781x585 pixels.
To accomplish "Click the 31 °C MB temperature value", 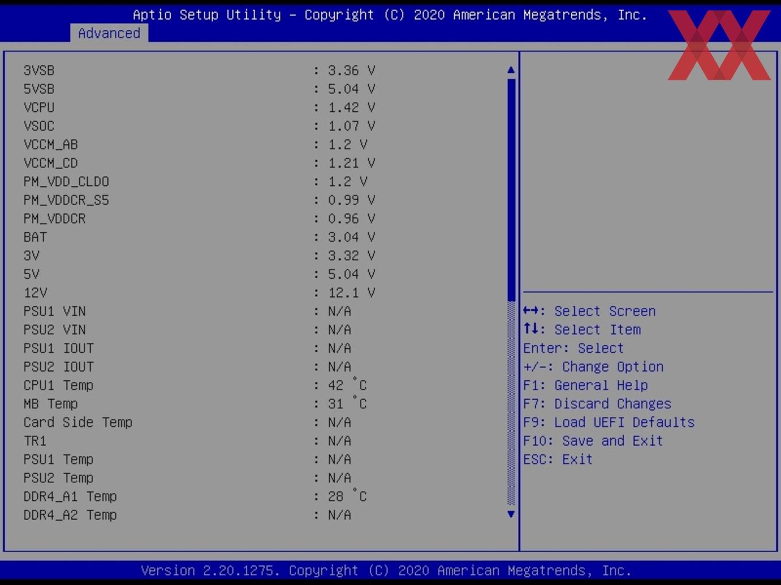I will tap(347, 403).
